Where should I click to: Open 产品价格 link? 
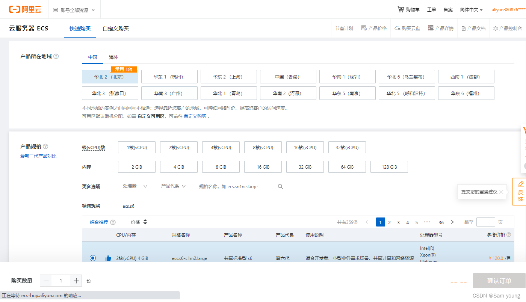pos(374,29)
